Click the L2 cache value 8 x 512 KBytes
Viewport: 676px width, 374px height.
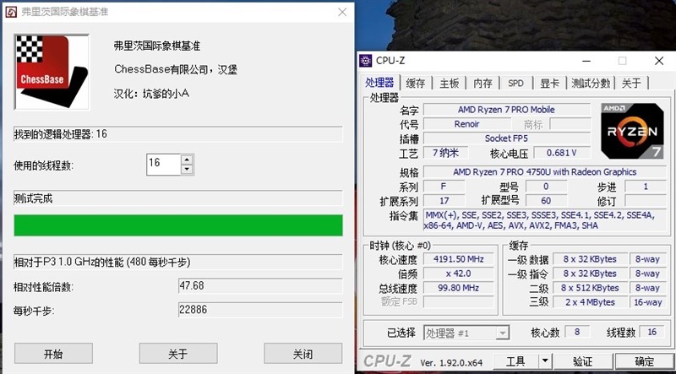coord(590,288)
